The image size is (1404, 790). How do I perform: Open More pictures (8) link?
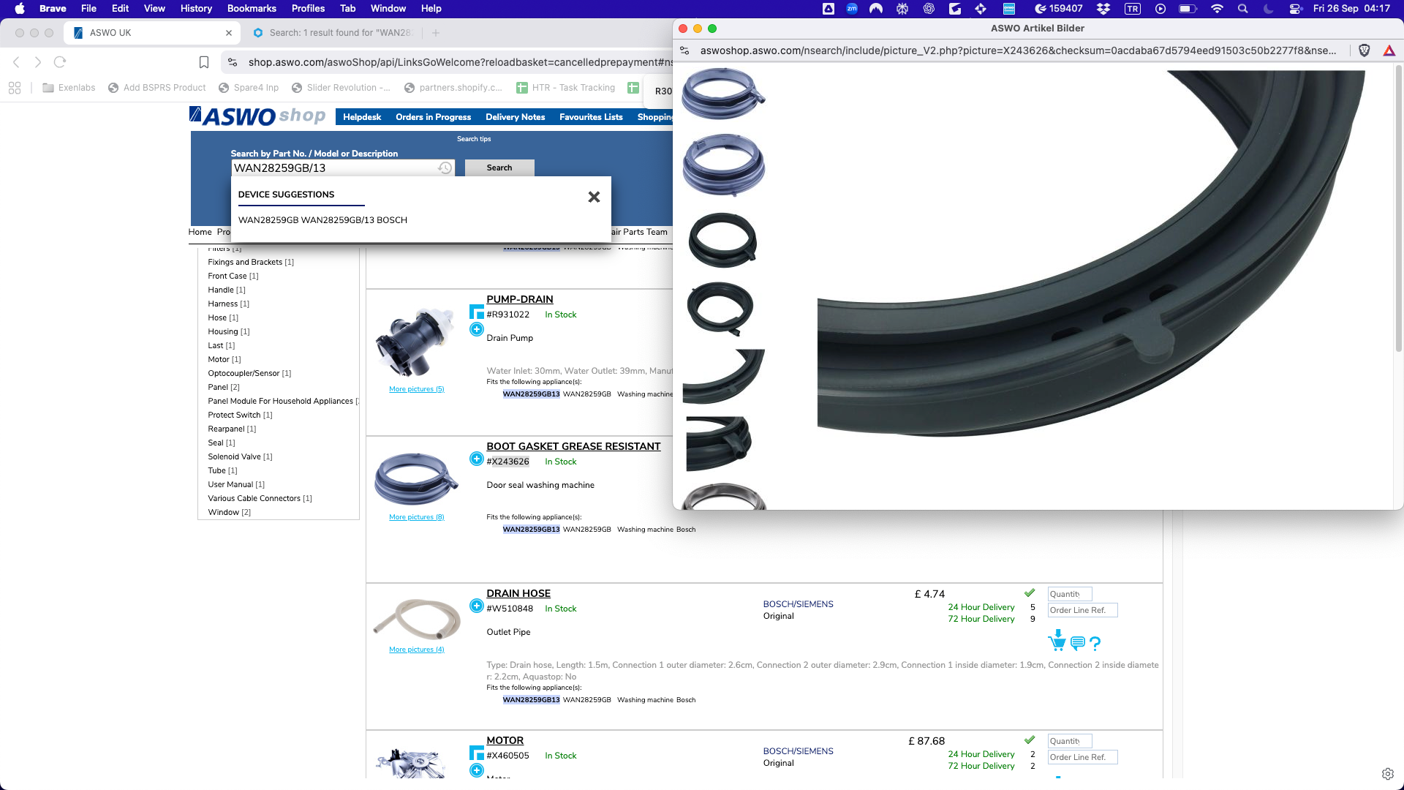tap(416, 517)
